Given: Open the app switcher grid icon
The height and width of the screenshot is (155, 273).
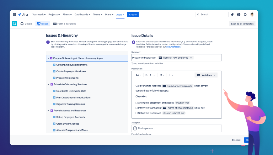Looking at the screenshot, I should [x=15, y=14].
